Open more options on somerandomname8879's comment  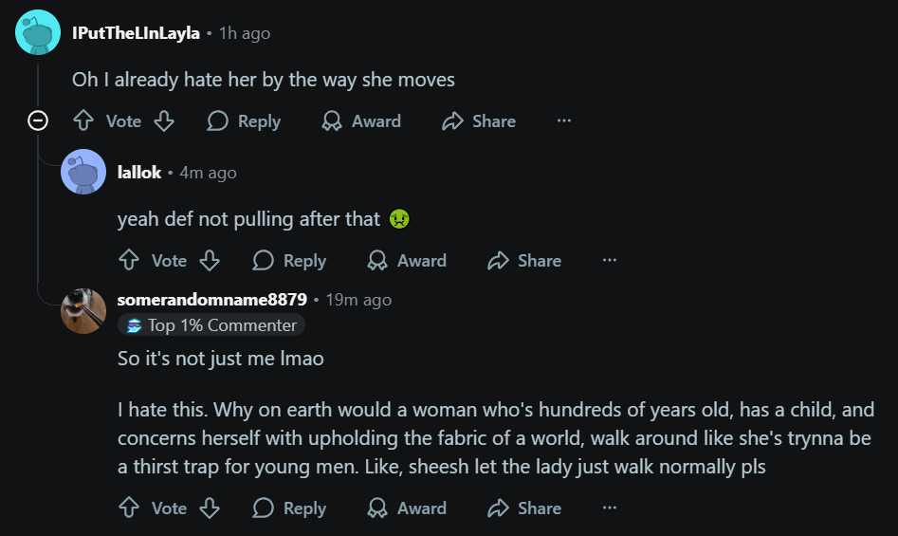click(x=610, y=508)
